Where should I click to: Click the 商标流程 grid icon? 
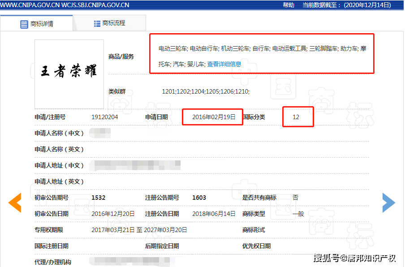(97, 24)
